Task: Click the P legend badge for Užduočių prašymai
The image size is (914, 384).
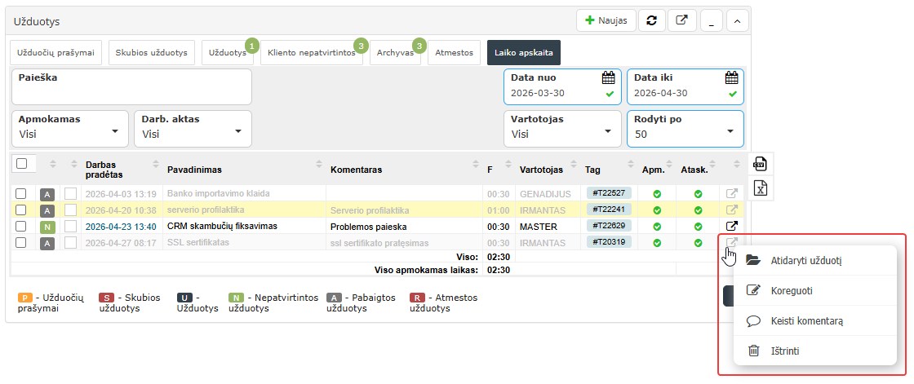Action: [25, 298]
